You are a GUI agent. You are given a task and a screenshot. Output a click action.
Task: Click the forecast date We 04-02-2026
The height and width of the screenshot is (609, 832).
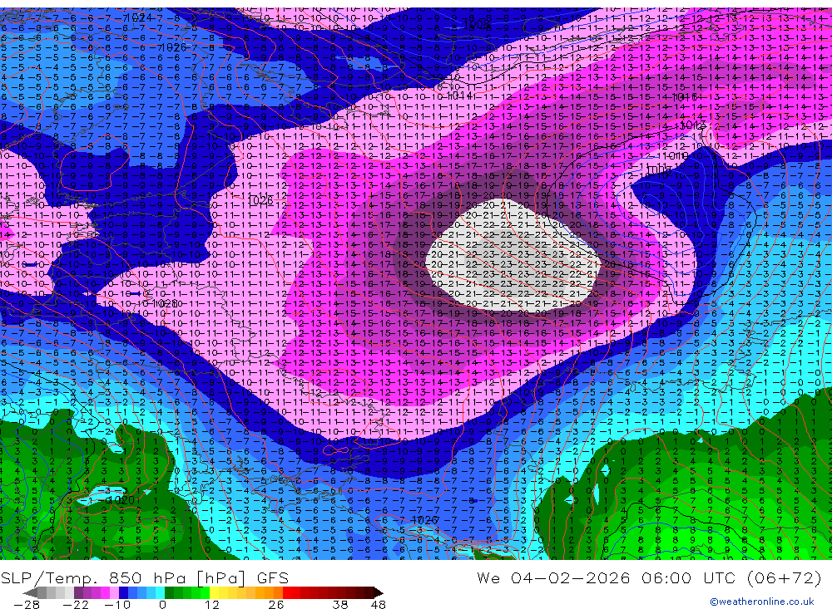(553, 577)
